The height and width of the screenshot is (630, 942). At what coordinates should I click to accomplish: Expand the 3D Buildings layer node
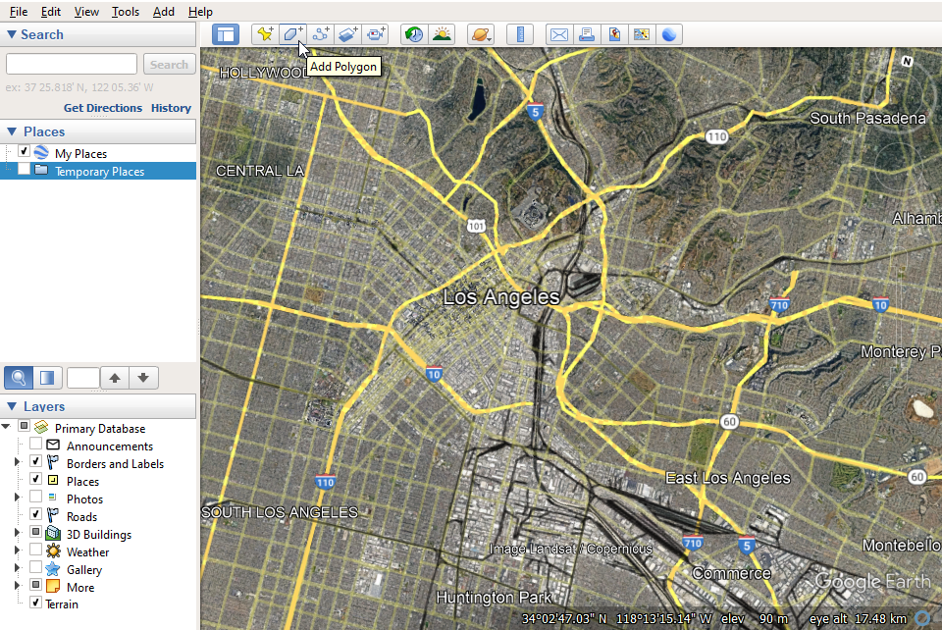coord(17,533)
